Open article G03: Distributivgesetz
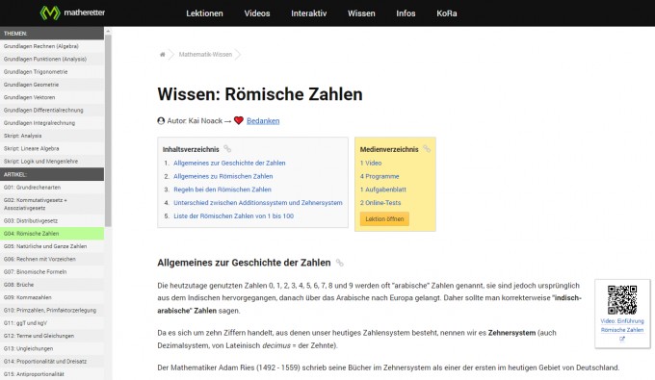This screenshot has height=380, width=655. coord(52,220)
